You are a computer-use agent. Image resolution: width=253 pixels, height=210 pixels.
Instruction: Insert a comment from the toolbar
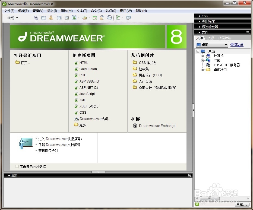coord(109,18)
